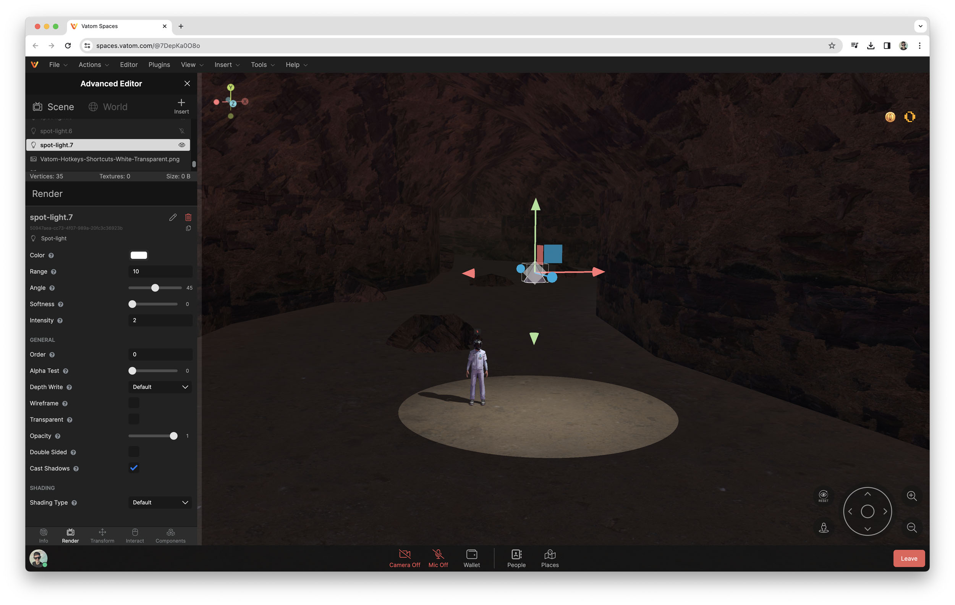Open the Actions menu dropdown
Image resolution: width=955 pixels, height=605 pixels.
[94, 65]
